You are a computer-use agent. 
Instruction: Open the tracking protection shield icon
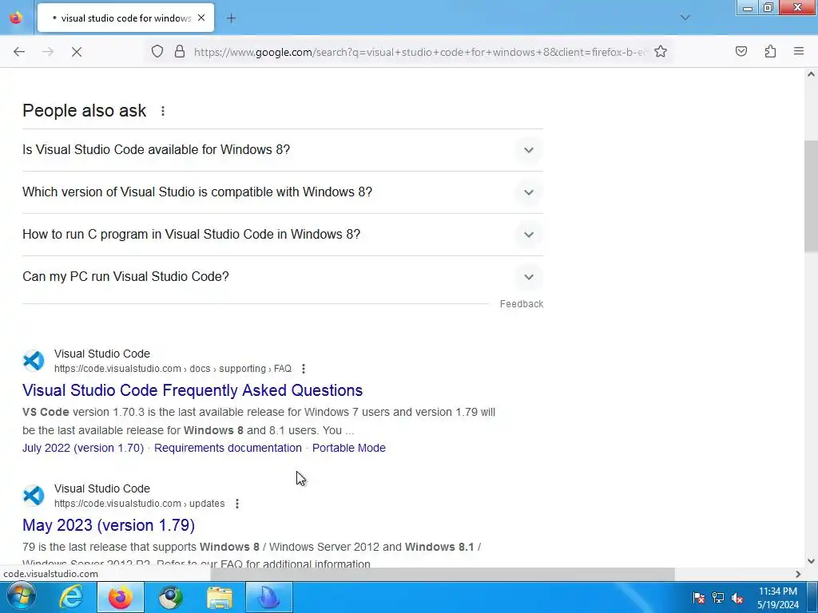pos(157,51)
